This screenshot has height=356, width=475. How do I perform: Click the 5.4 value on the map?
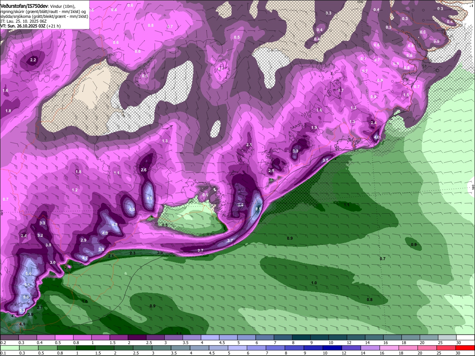point(29,274)
